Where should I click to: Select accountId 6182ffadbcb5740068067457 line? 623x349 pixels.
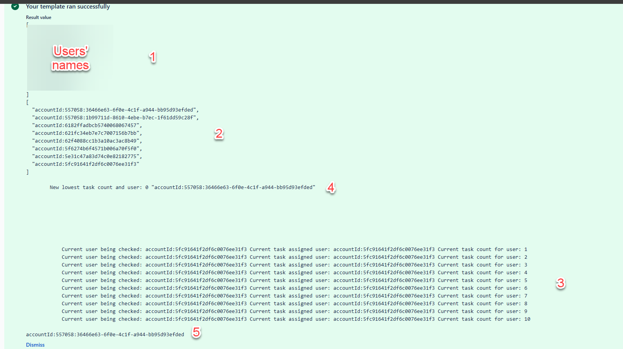pyautogui.click(x=87, y=126)
